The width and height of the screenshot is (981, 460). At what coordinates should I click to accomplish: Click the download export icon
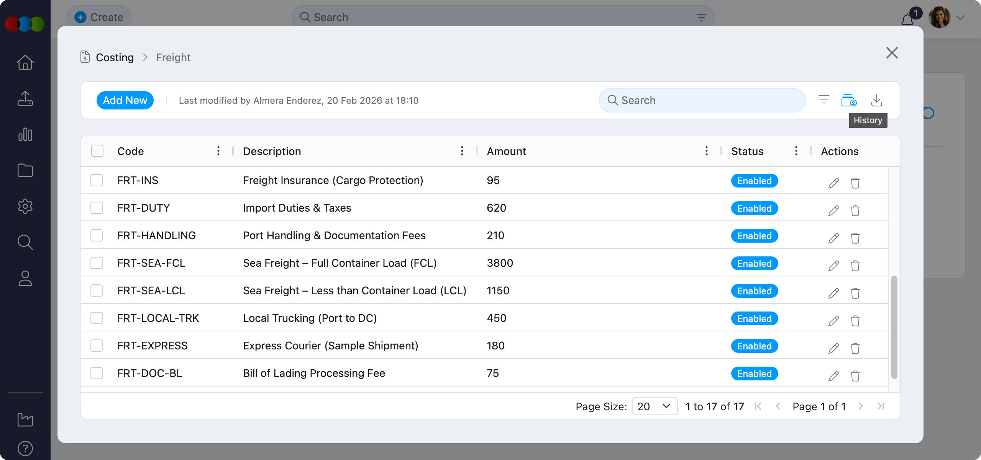[x=876, y=101]
